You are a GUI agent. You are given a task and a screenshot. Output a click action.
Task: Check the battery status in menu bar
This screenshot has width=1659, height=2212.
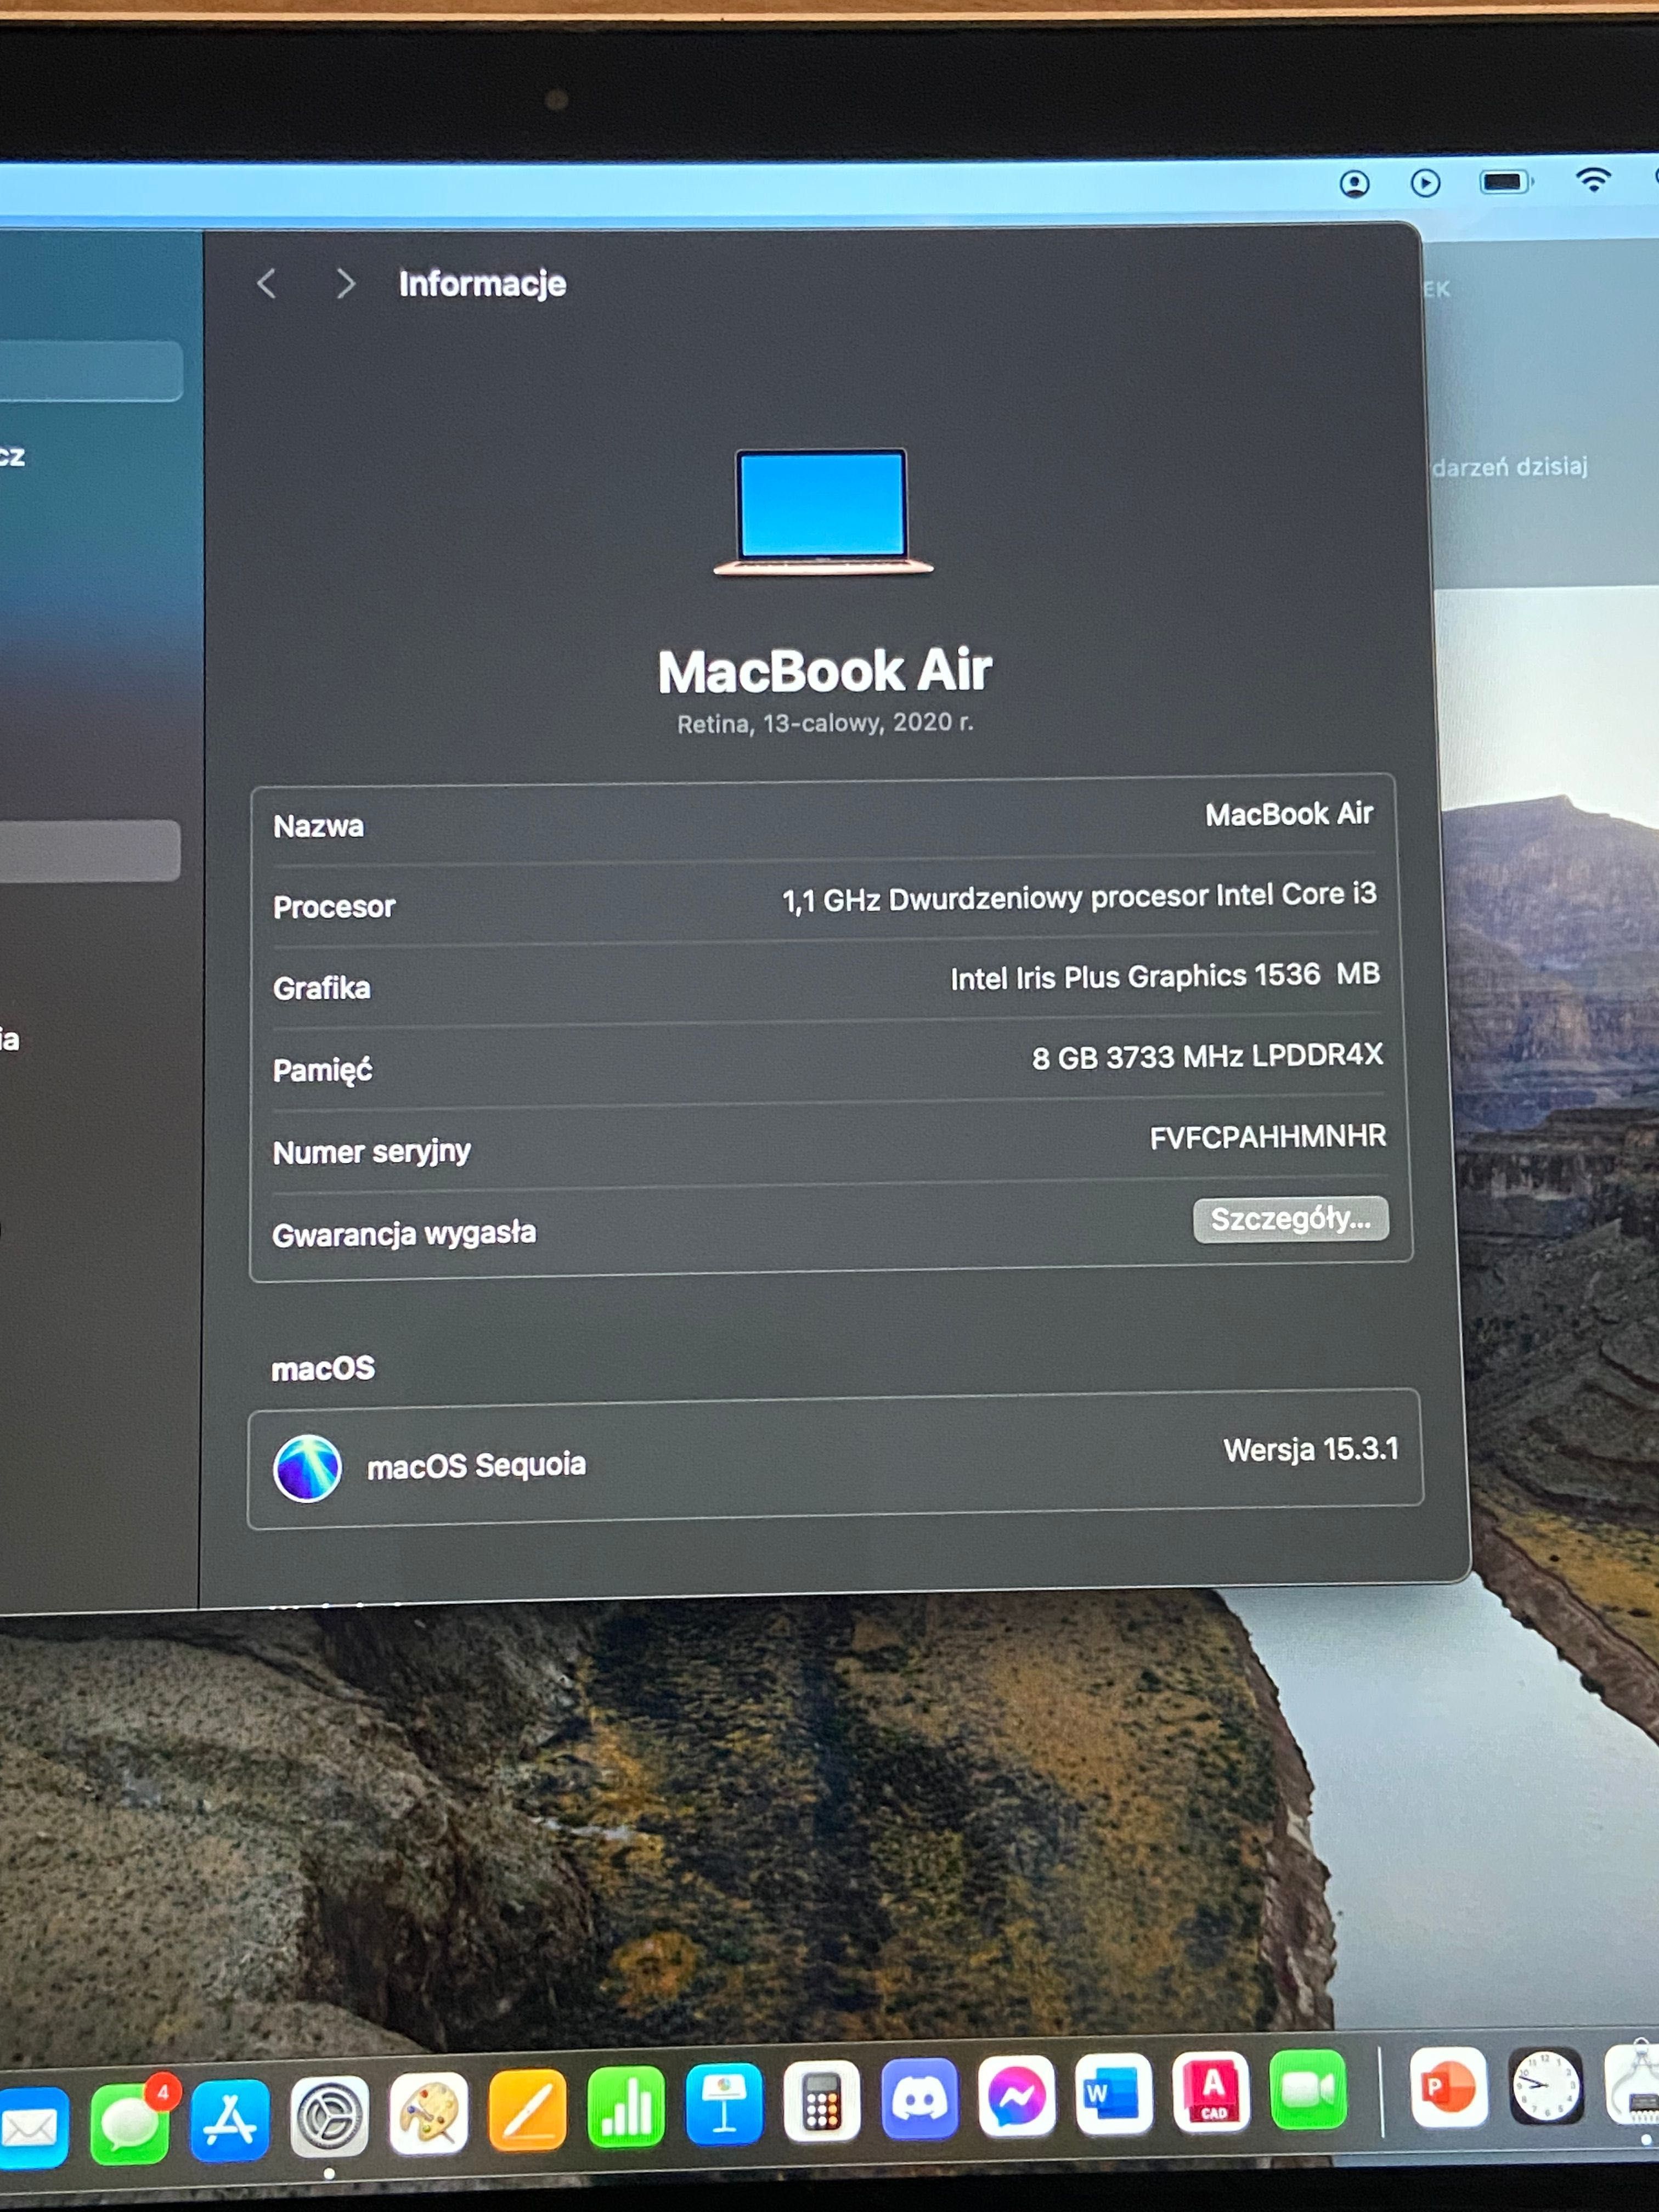click(x=1506, y=181)
